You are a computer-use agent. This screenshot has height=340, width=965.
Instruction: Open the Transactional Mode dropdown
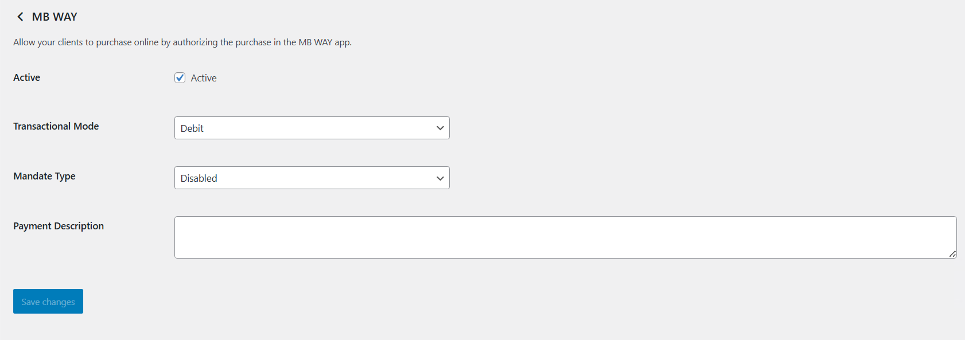tap(312, 128)
